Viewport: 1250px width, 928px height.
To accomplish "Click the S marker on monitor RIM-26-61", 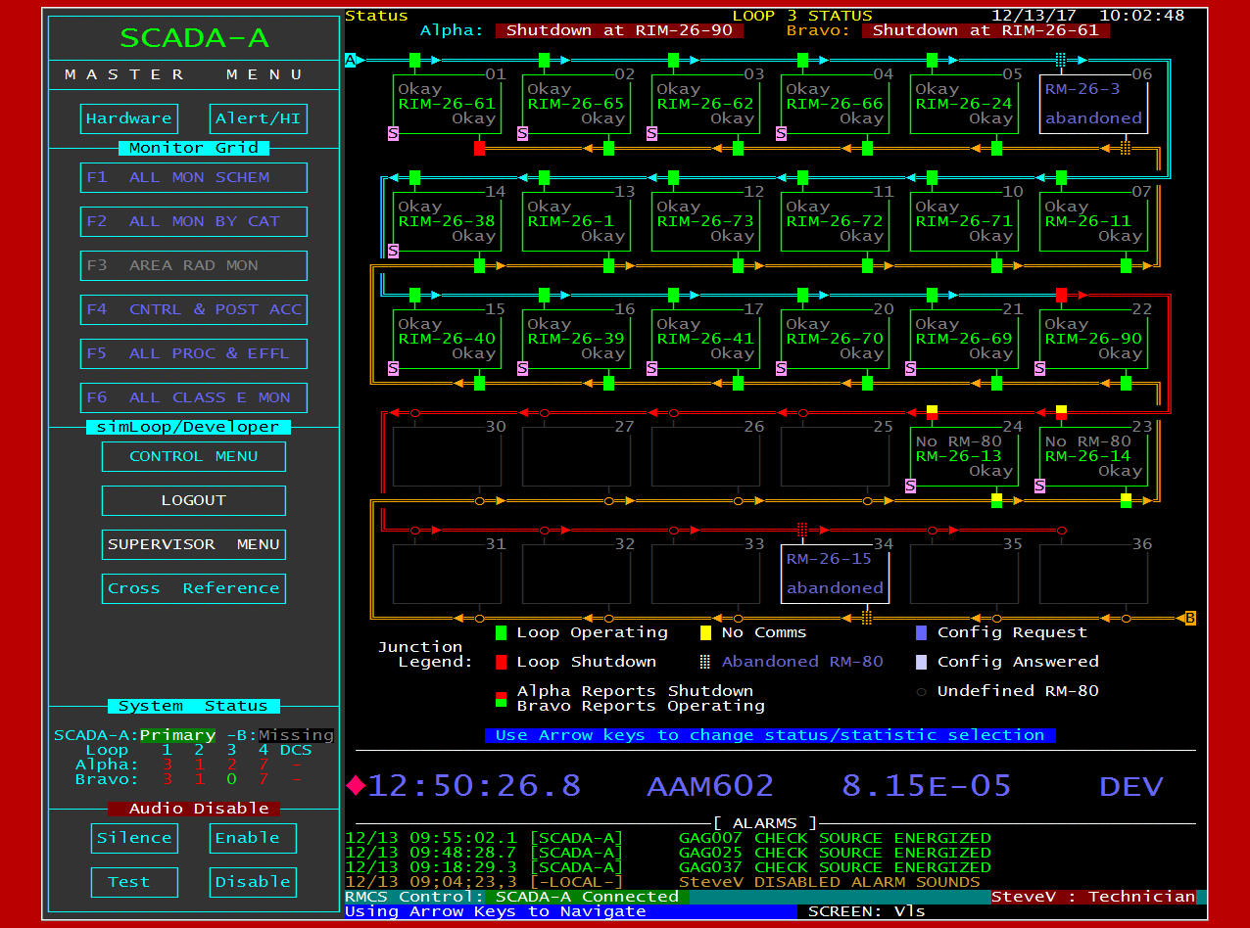I will [394, 133].
